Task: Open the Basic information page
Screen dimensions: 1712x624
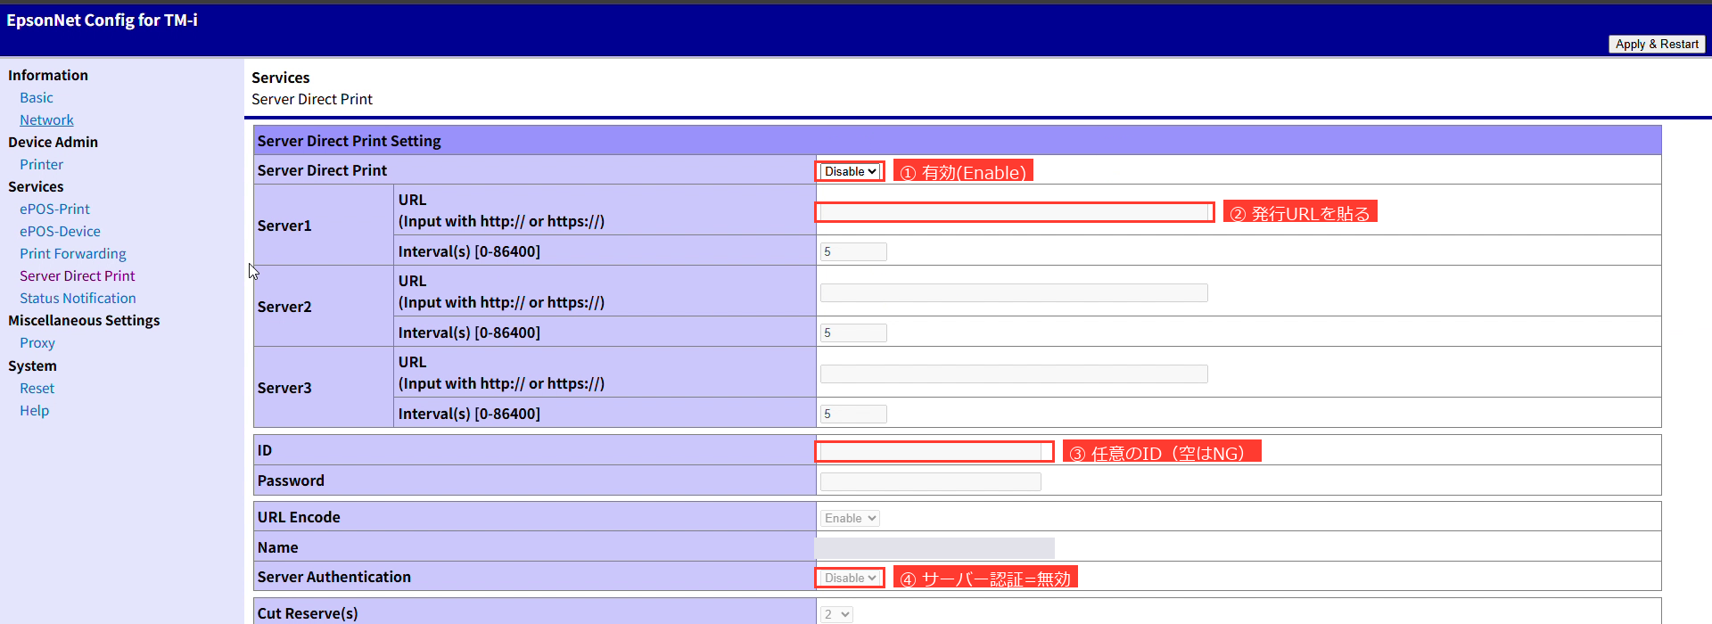Action: pyautogui.click(x=37, y=97)
